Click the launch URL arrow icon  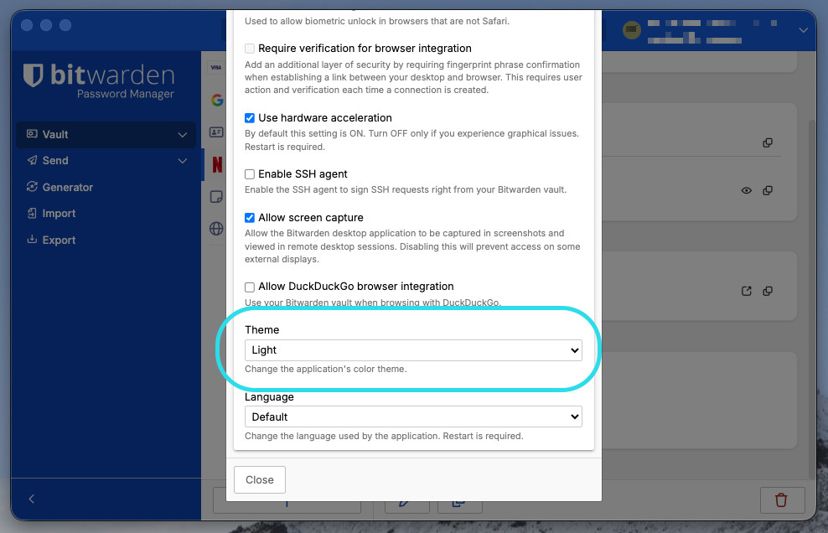[x=746, y=292]
